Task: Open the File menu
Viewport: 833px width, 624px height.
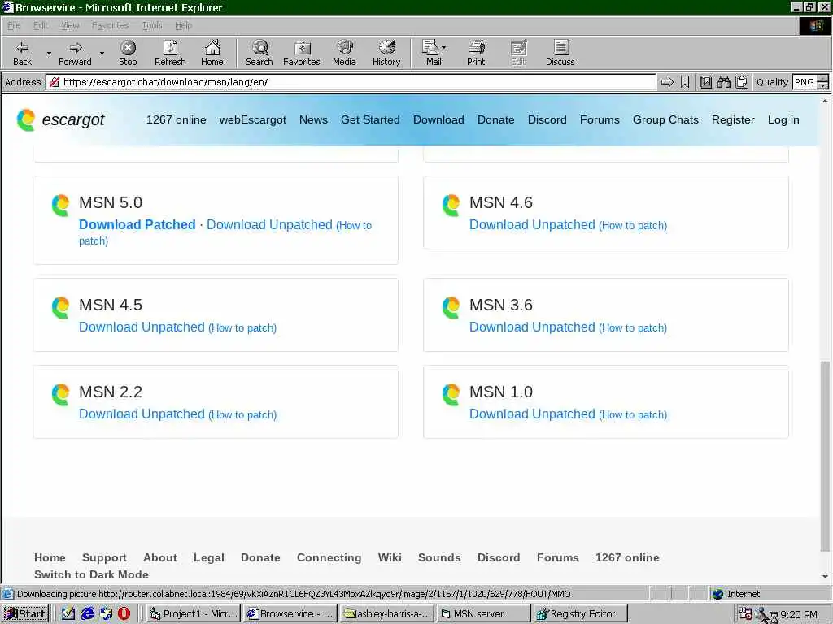Action: (x=14, y=25)
